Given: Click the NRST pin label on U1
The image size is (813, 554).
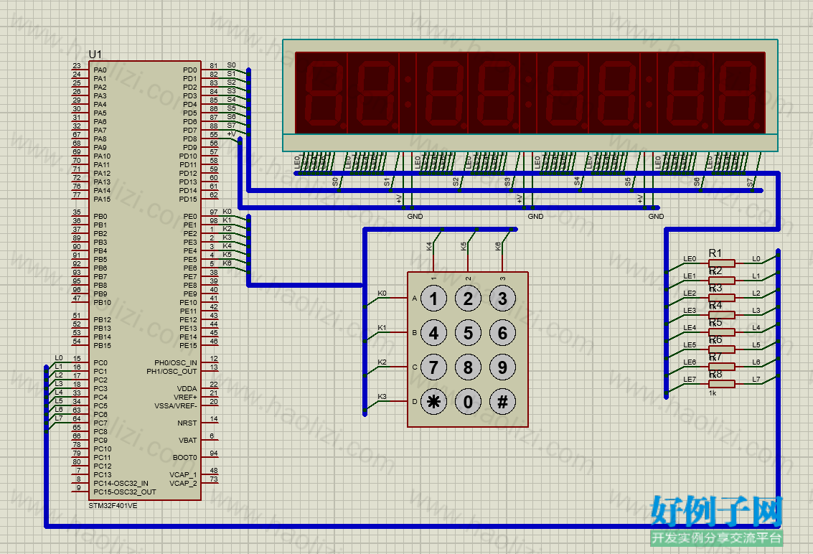Looking at the screenshot, I should (x=187, y=423).
